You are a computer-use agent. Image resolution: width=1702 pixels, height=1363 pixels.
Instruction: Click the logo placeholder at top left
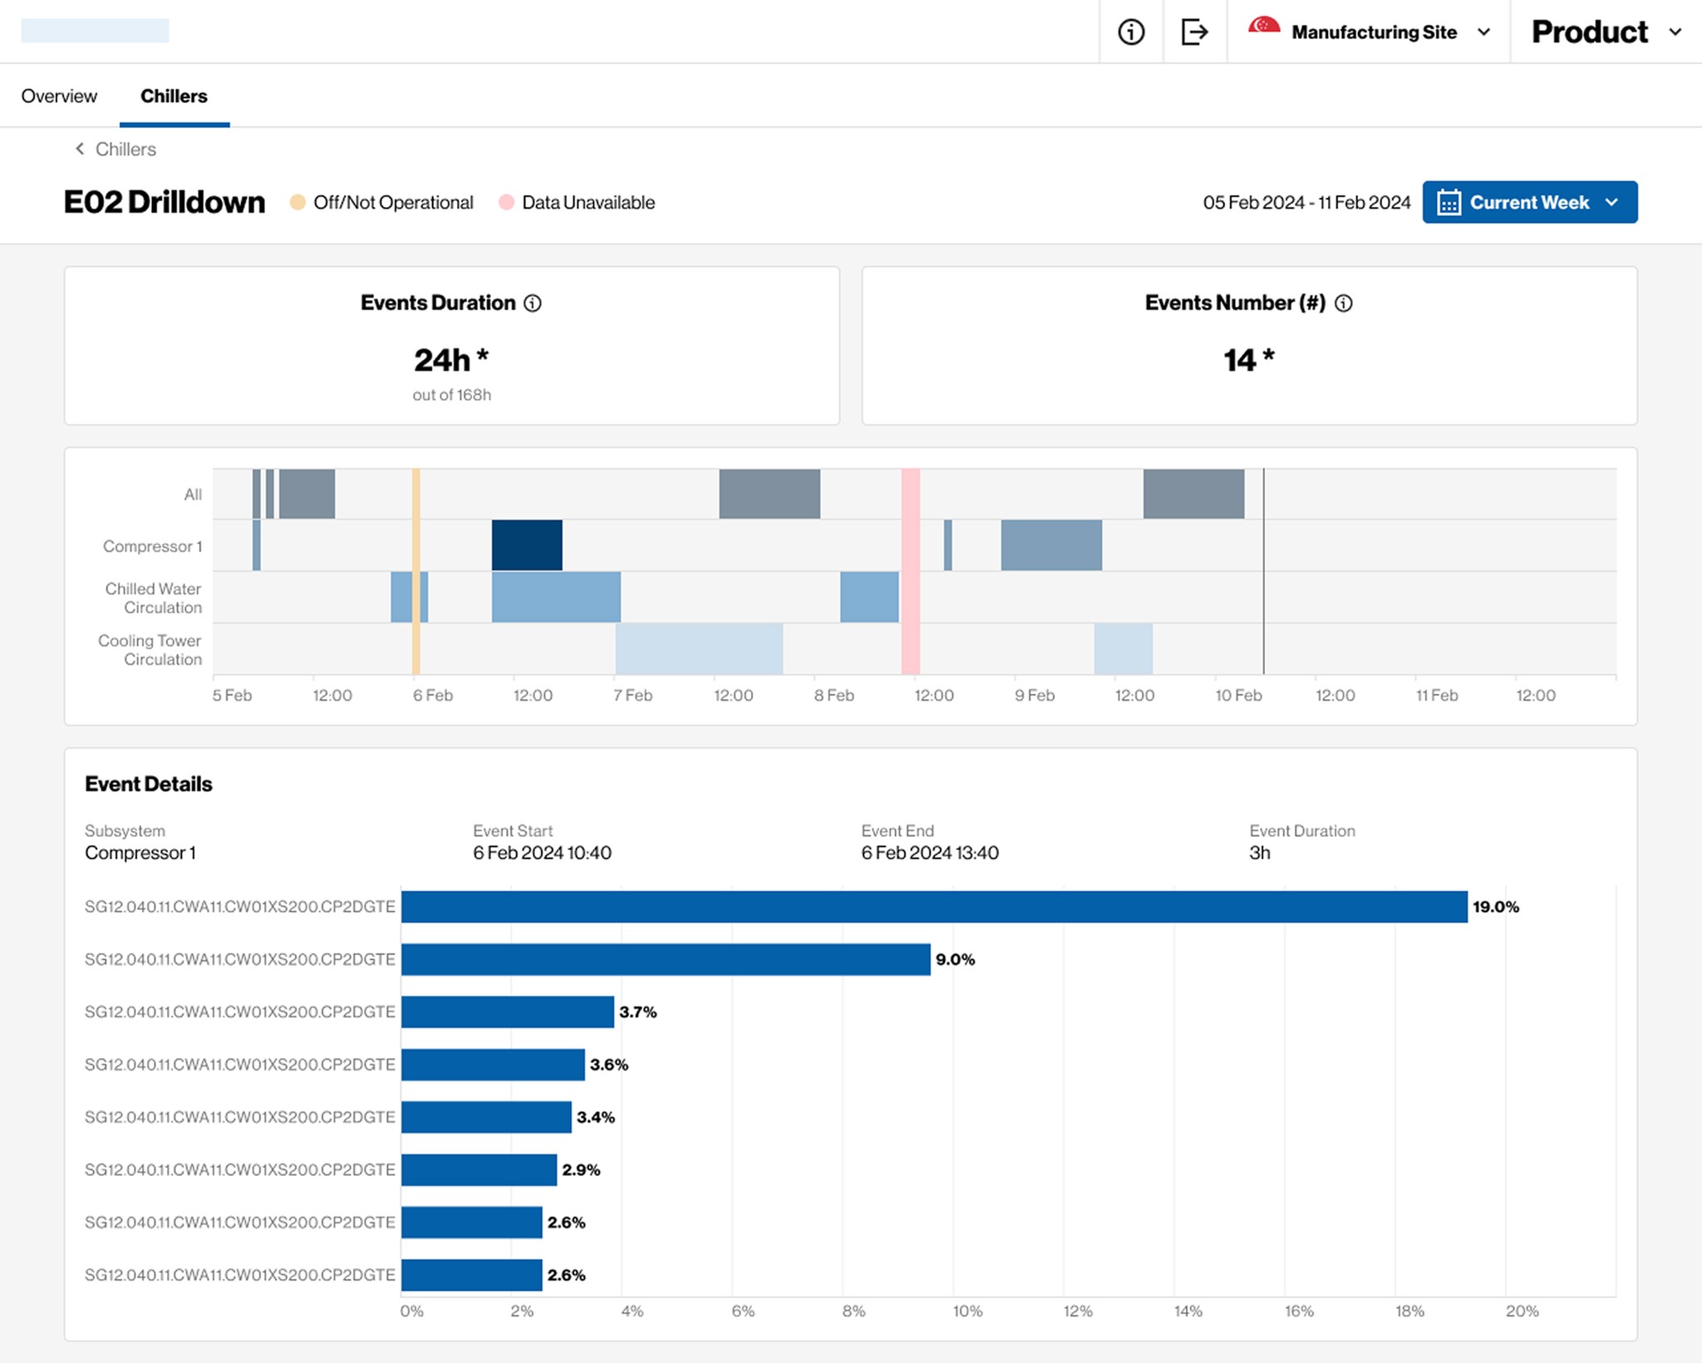(95, 31)
